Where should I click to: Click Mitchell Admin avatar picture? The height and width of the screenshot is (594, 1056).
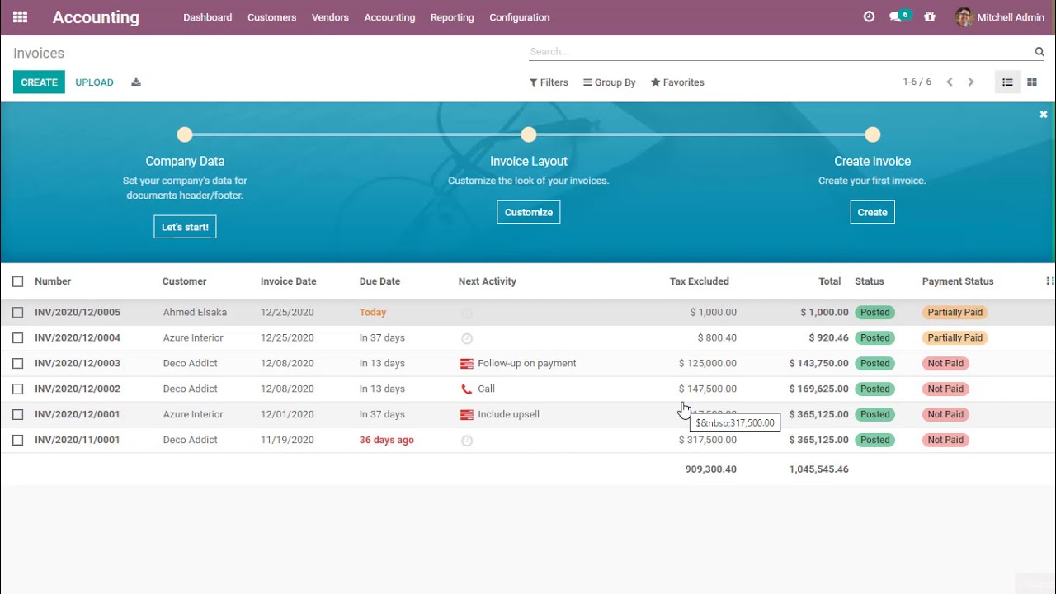[964, 16]
